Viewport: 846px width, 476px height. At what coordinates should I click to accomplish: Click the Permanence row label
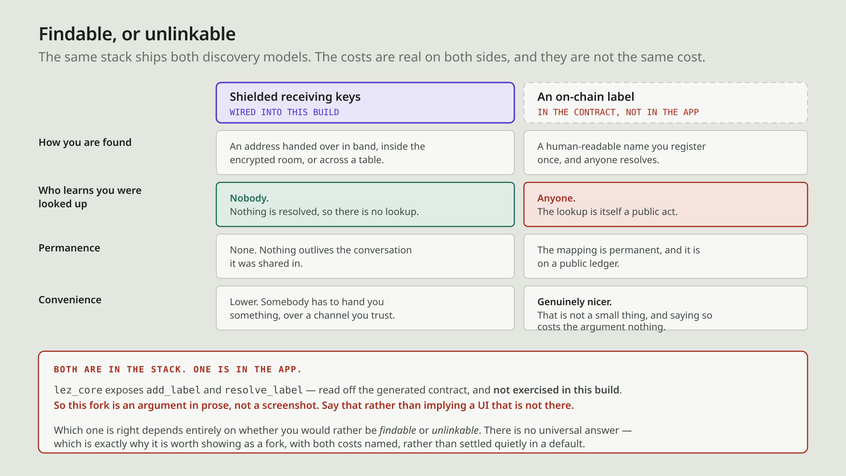(69, 248)
